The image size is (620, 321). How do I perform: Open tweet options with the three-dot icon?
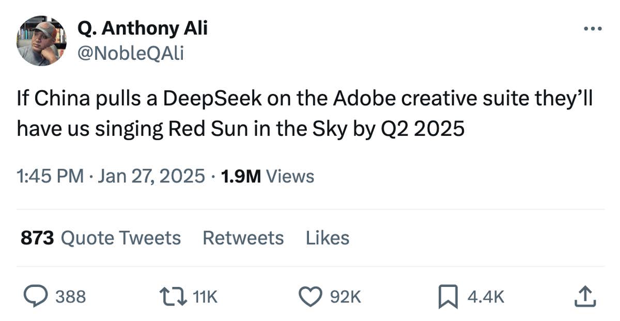pos(594,29)
